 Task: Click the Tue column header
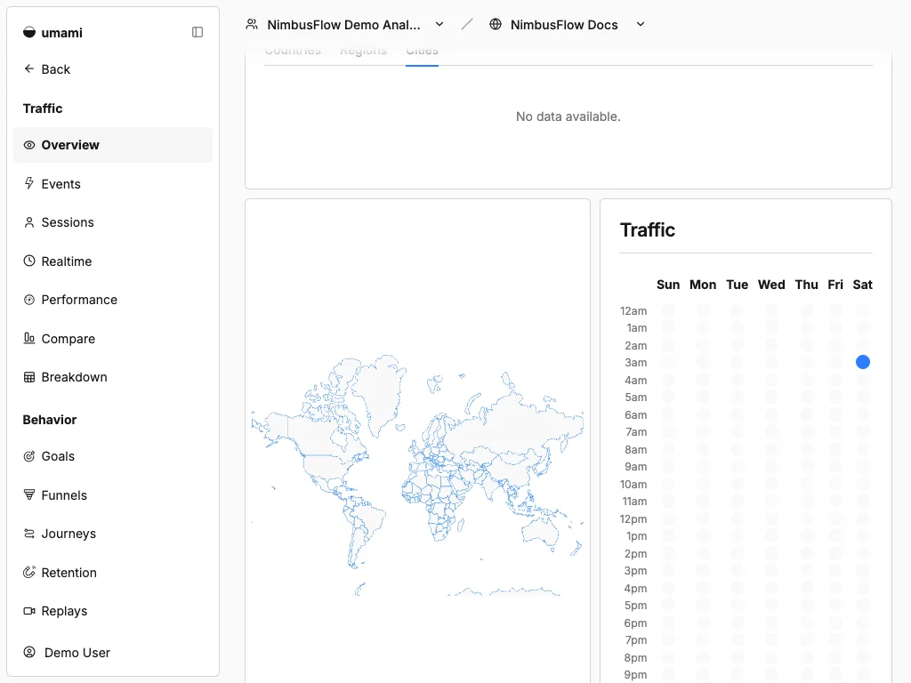[x=738, y=285]
